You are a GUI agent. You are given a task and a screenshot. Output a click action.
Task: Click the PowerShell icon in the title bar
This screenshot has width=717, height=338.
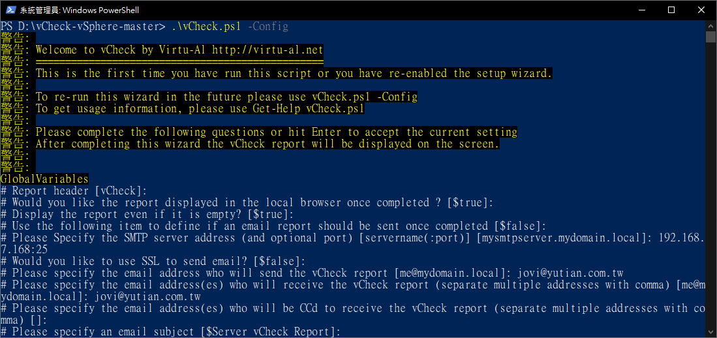pyautogui.click(x=10, y=10)
